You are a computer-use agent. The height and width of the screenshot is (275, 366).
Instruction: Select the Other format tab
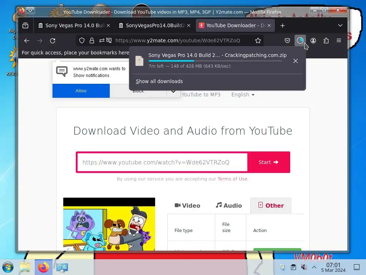(x=271, y=206)
